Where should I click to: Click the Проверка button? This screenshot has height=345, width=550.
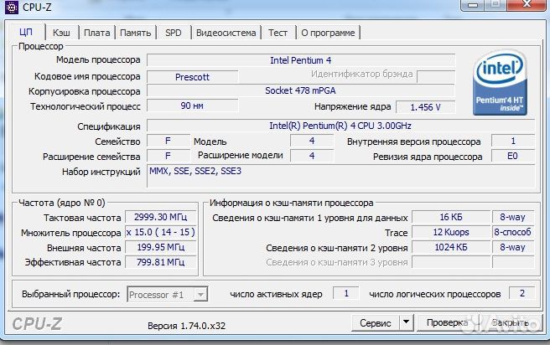coord(447,322)
